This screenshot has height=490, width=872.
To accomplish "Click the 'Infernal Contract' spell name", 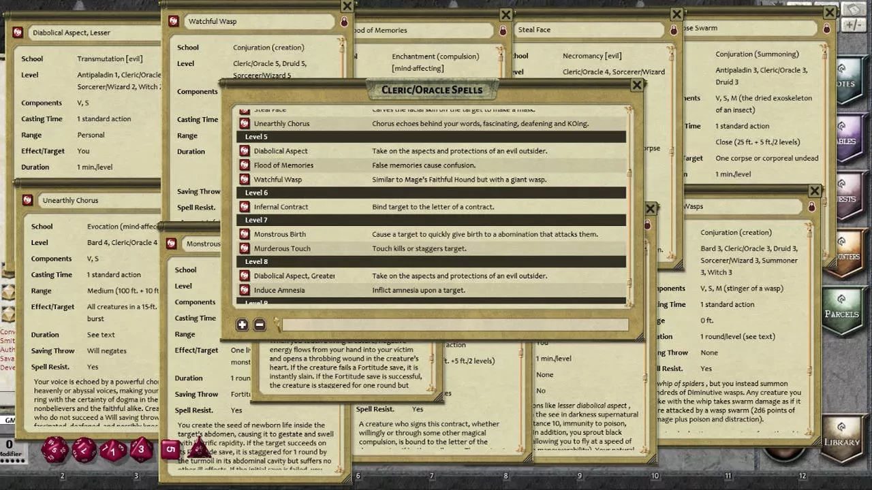I will pyautogui.click(x=281, y=207).
